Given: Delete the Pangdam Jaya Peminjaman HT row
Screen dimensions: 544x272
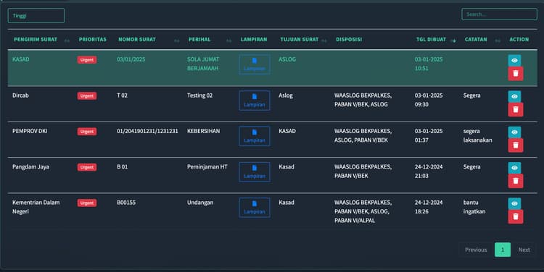Looking at the screenshot, I should tap(516, 181).
